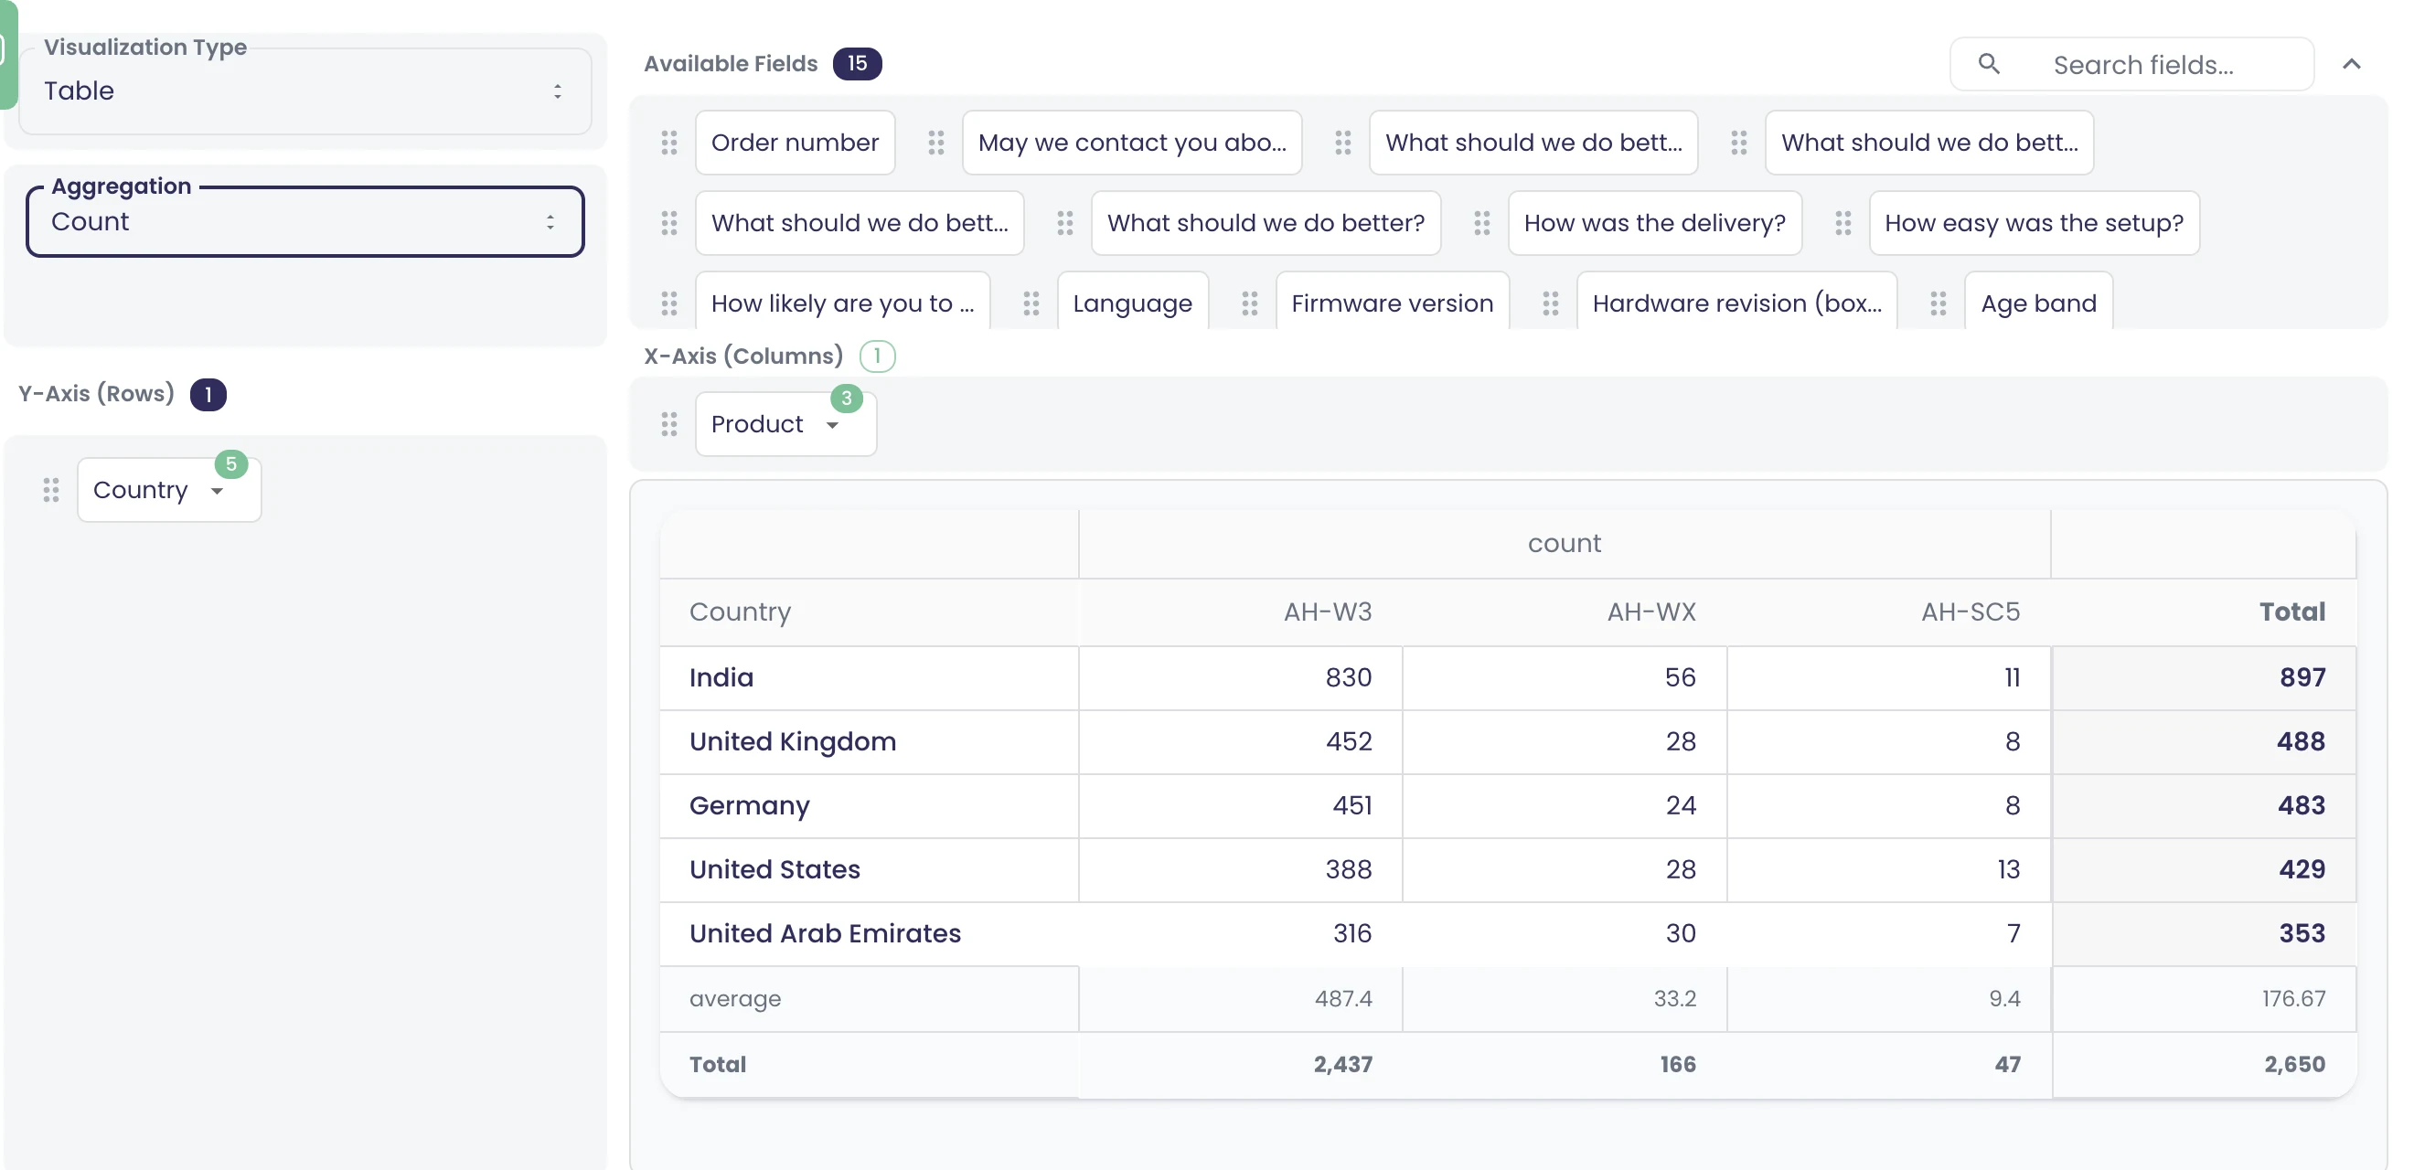Click the drag handle beside Age band
Image resolution: width=2414 pixels, height=1170 pixels.
click(x=1939, y=303)
